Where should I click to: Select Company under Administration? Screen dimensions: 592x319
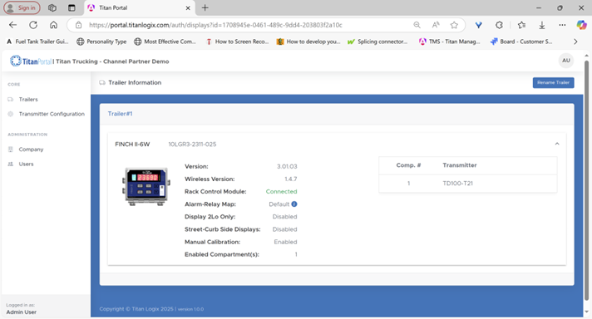[x=31, y=150]
